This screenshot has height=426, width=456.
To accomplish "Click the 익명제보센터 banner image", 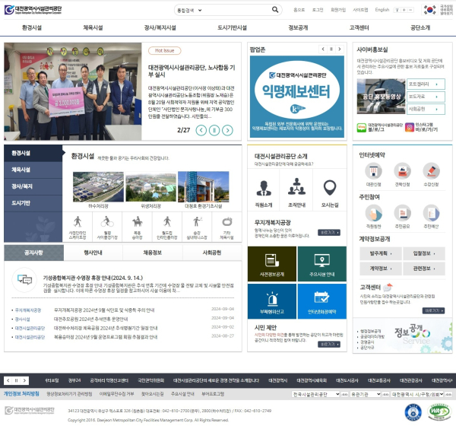I will click(x=297, y=97).
